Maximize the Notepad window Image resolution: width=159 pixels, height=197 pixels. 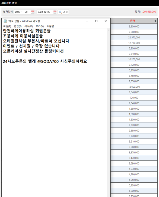click(96, 21)
